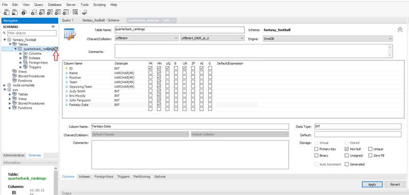Open the Scripting menu

[x=99, y=5]
